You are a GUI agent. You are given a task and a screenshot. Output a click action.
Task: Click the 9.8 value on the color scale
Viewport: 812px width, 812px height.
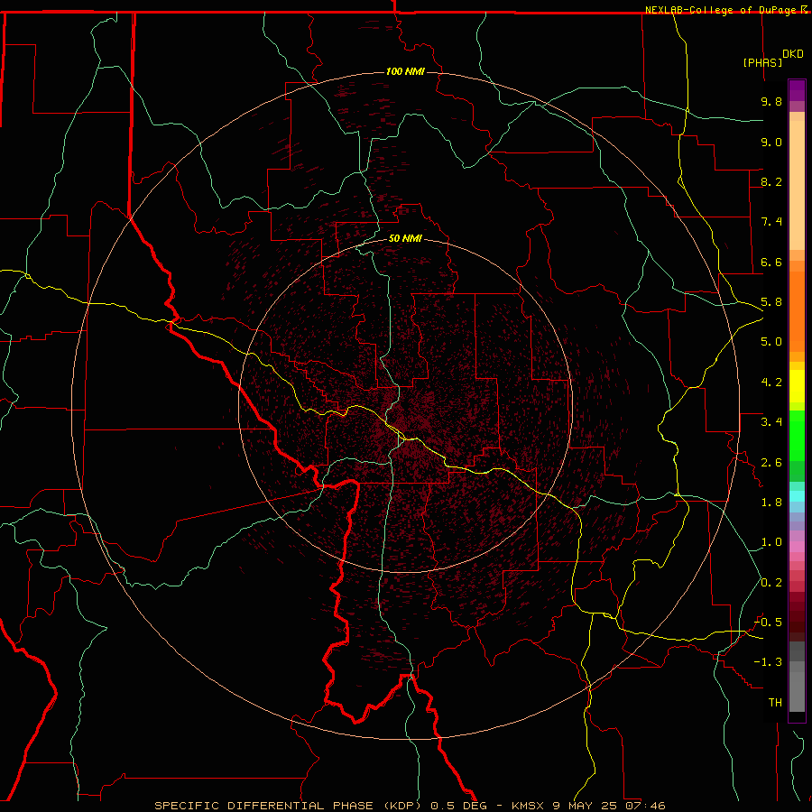[x=771, y=101]
